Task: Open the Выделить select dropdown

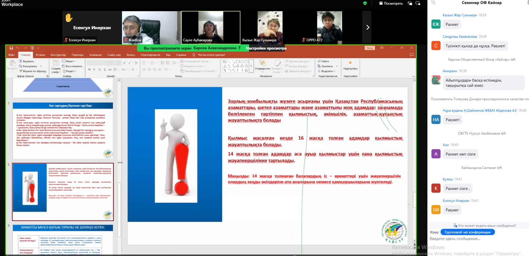Action: coord(327,71)
